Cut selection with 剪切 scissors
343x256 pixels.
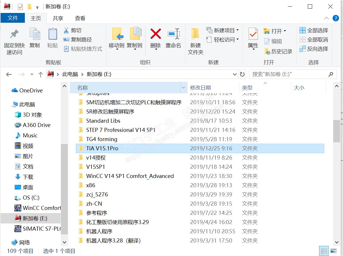[x=73, y=30]
